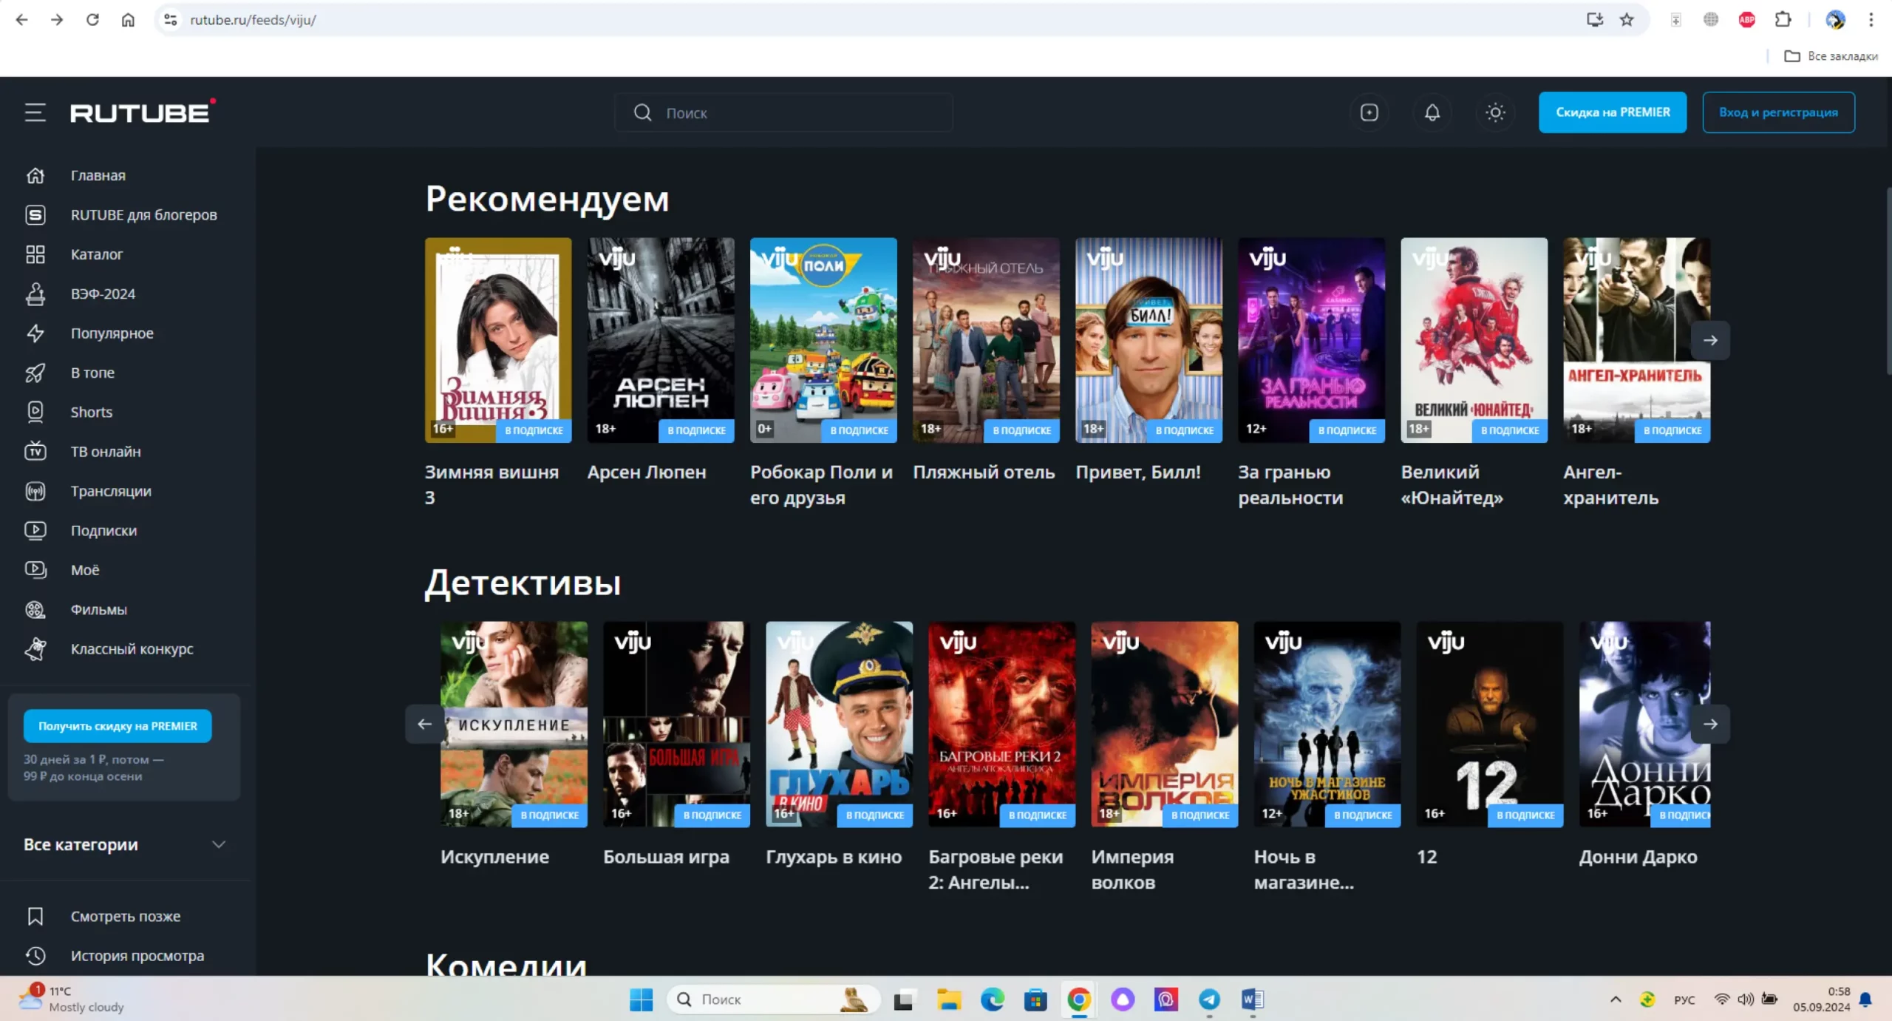Open the Арсен Люпен movie poster
The width and height of the screenshot is (1892, 1021).
(660, 340)
